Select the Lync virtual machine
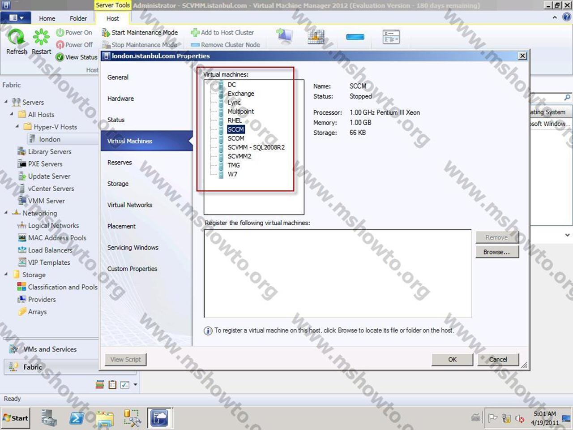Screen dimensions: 573x430 coord(234,103)
